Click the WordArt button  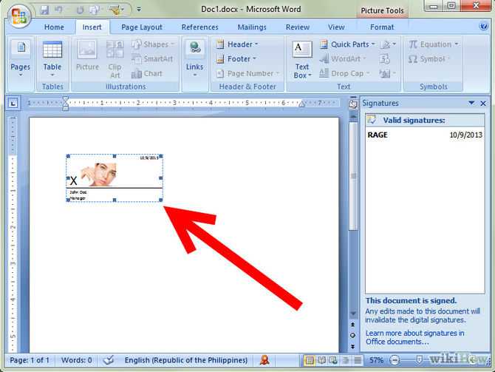point(343,58)
